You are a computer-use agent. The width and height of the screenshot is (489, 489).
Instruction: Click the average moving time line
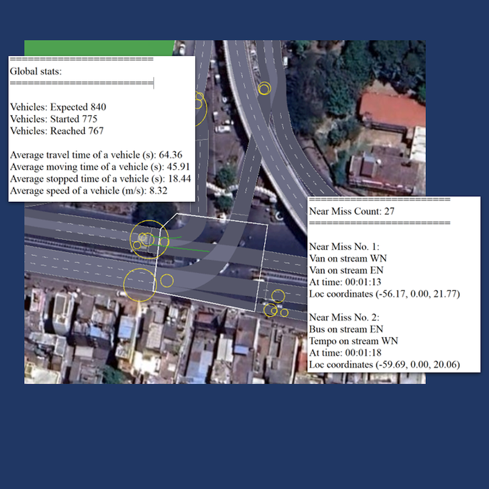100,167
